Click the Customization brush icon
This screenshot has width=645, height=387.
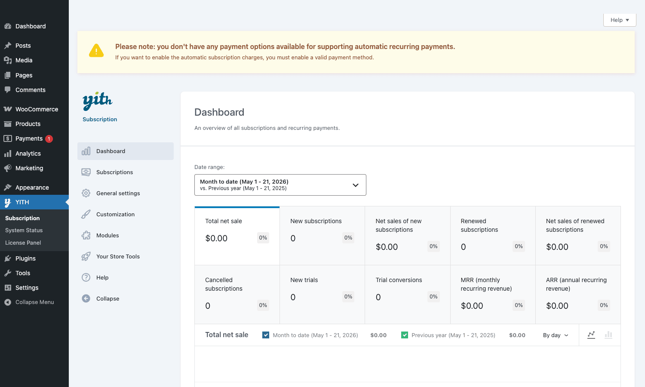click(86, 214)
